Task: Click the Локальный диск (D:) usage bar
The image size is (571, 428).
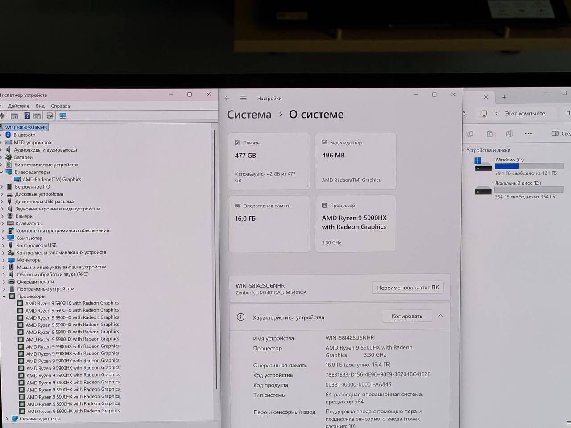Action: pyautogui.click(x=529, y=190)
